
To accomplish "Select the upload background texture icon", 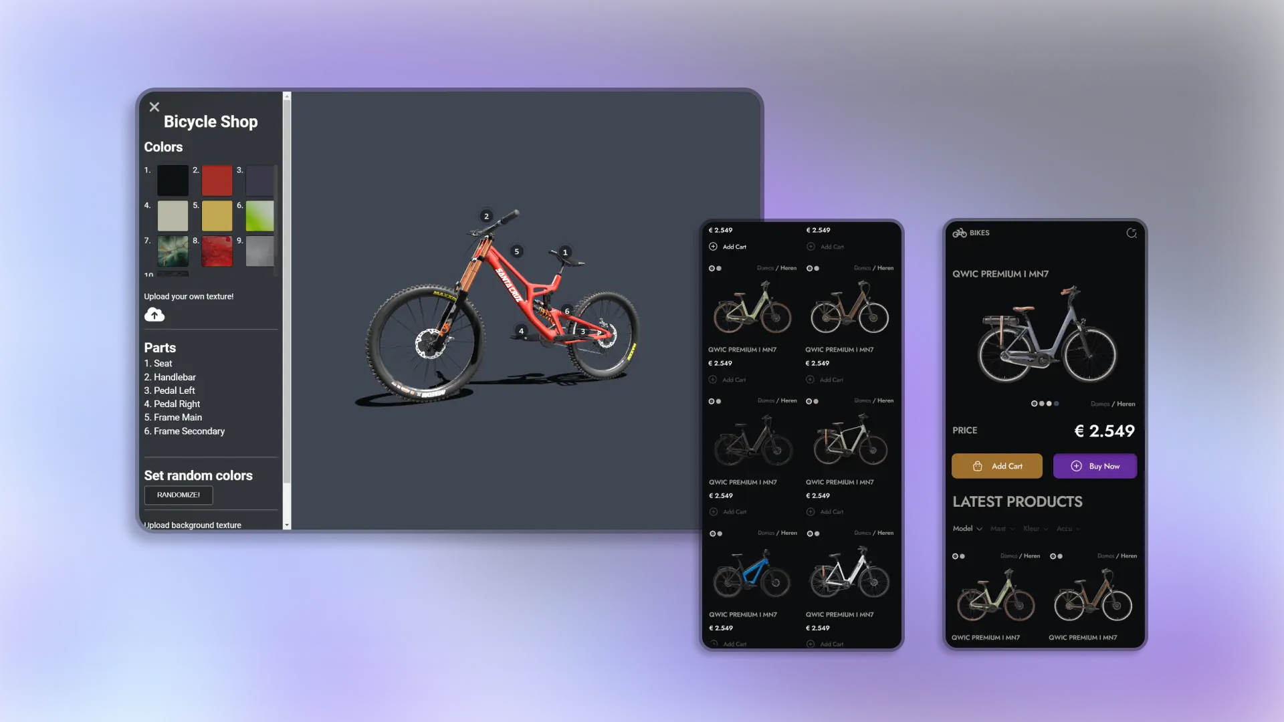I will (192, 525).
